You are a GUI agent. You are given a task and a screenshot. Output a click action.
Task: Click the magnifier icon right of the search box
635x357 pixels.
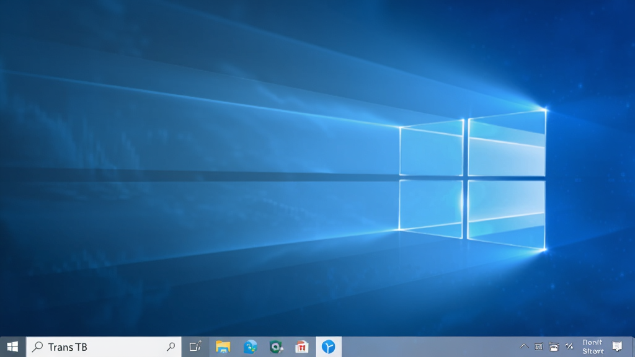coord(171,346)
